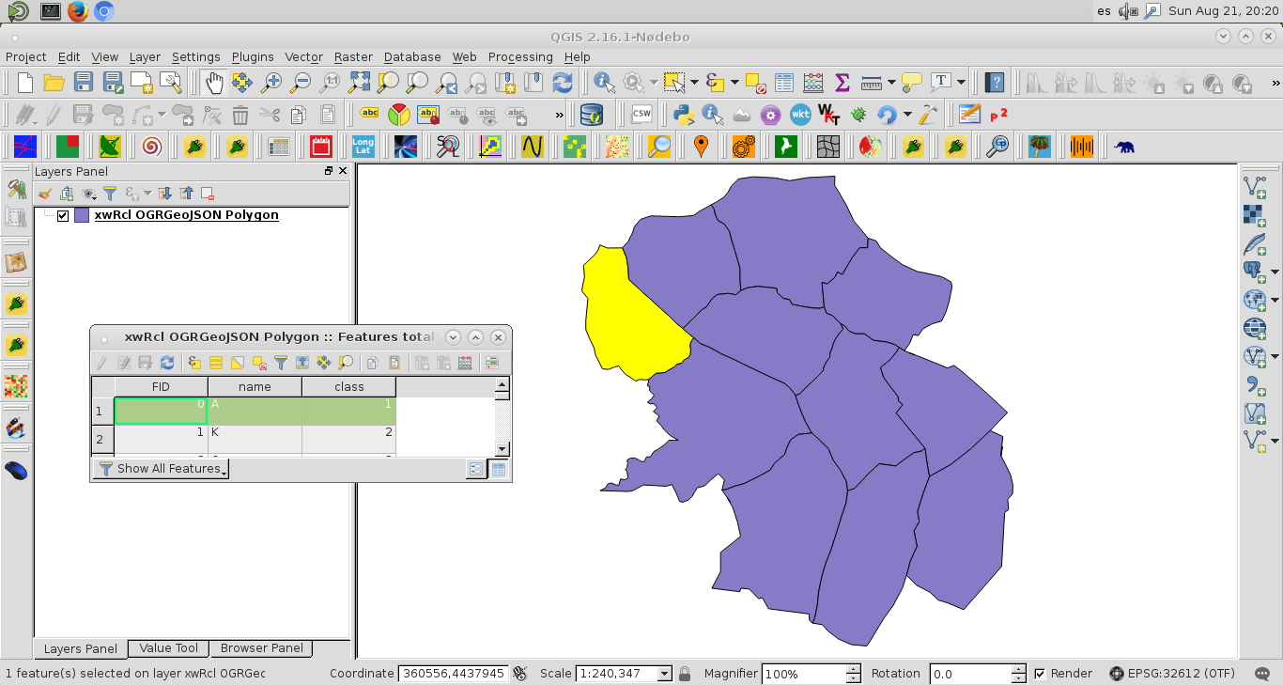Click the red calendar plugin icon

(320, 147)
